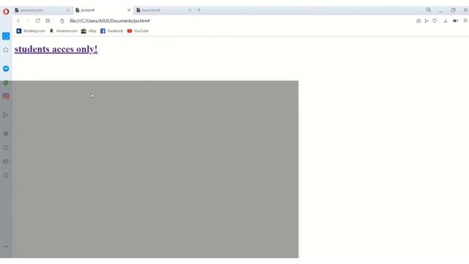Close the event.htm# tab
This screenshot has width=469, height=264.
tap(190, 10)
